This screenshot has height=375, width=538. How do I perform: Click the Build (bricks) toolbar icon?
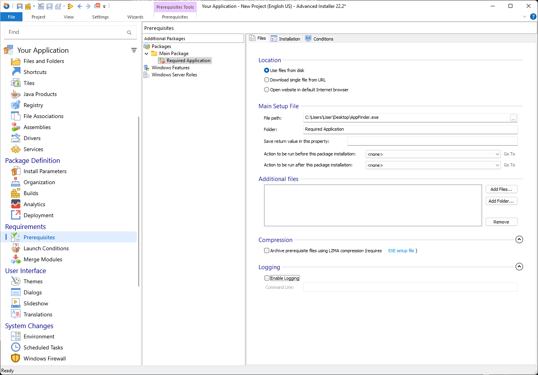(28, 6)
